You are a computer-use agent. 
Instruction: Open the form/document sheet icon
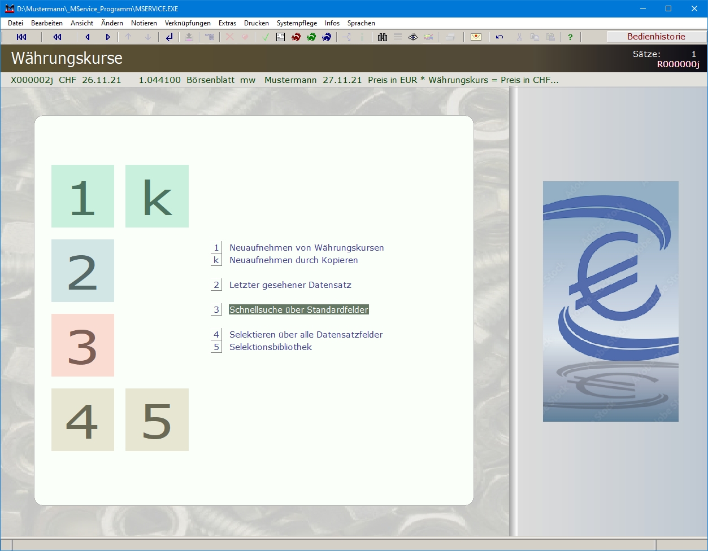click(x=280, y=37)
